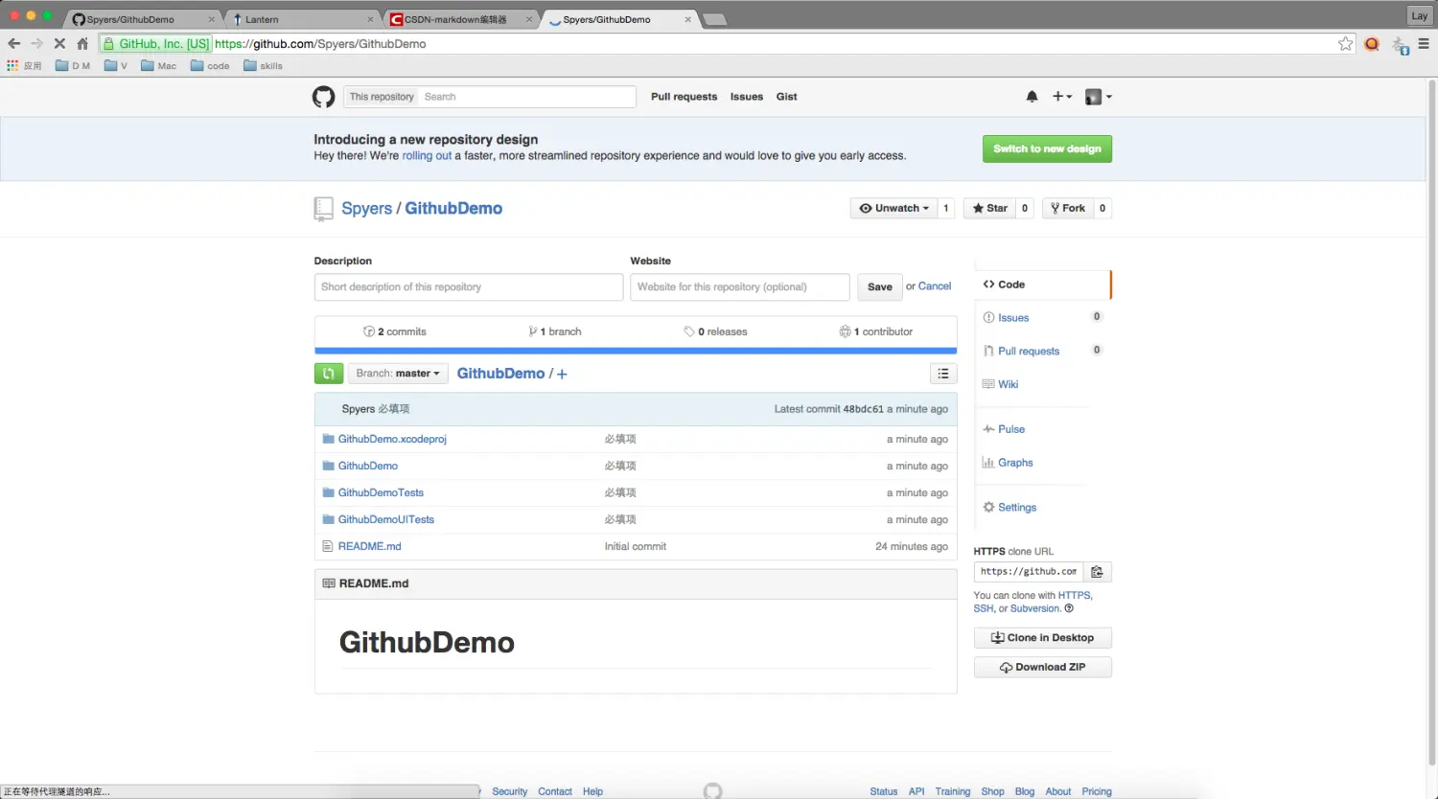Stop the page loading in Chrome
Image resolution: width=1438 pixels, height=799 pixels.
59,43
